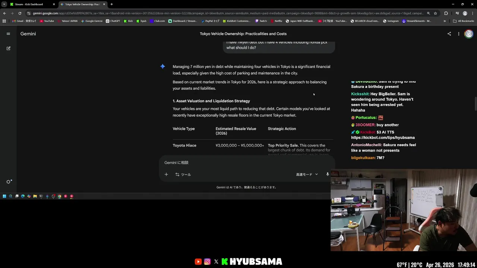Bookmark this page with star icon
Image resolution: width=477 pixels, height=268 pixels.
click(435, 13)
